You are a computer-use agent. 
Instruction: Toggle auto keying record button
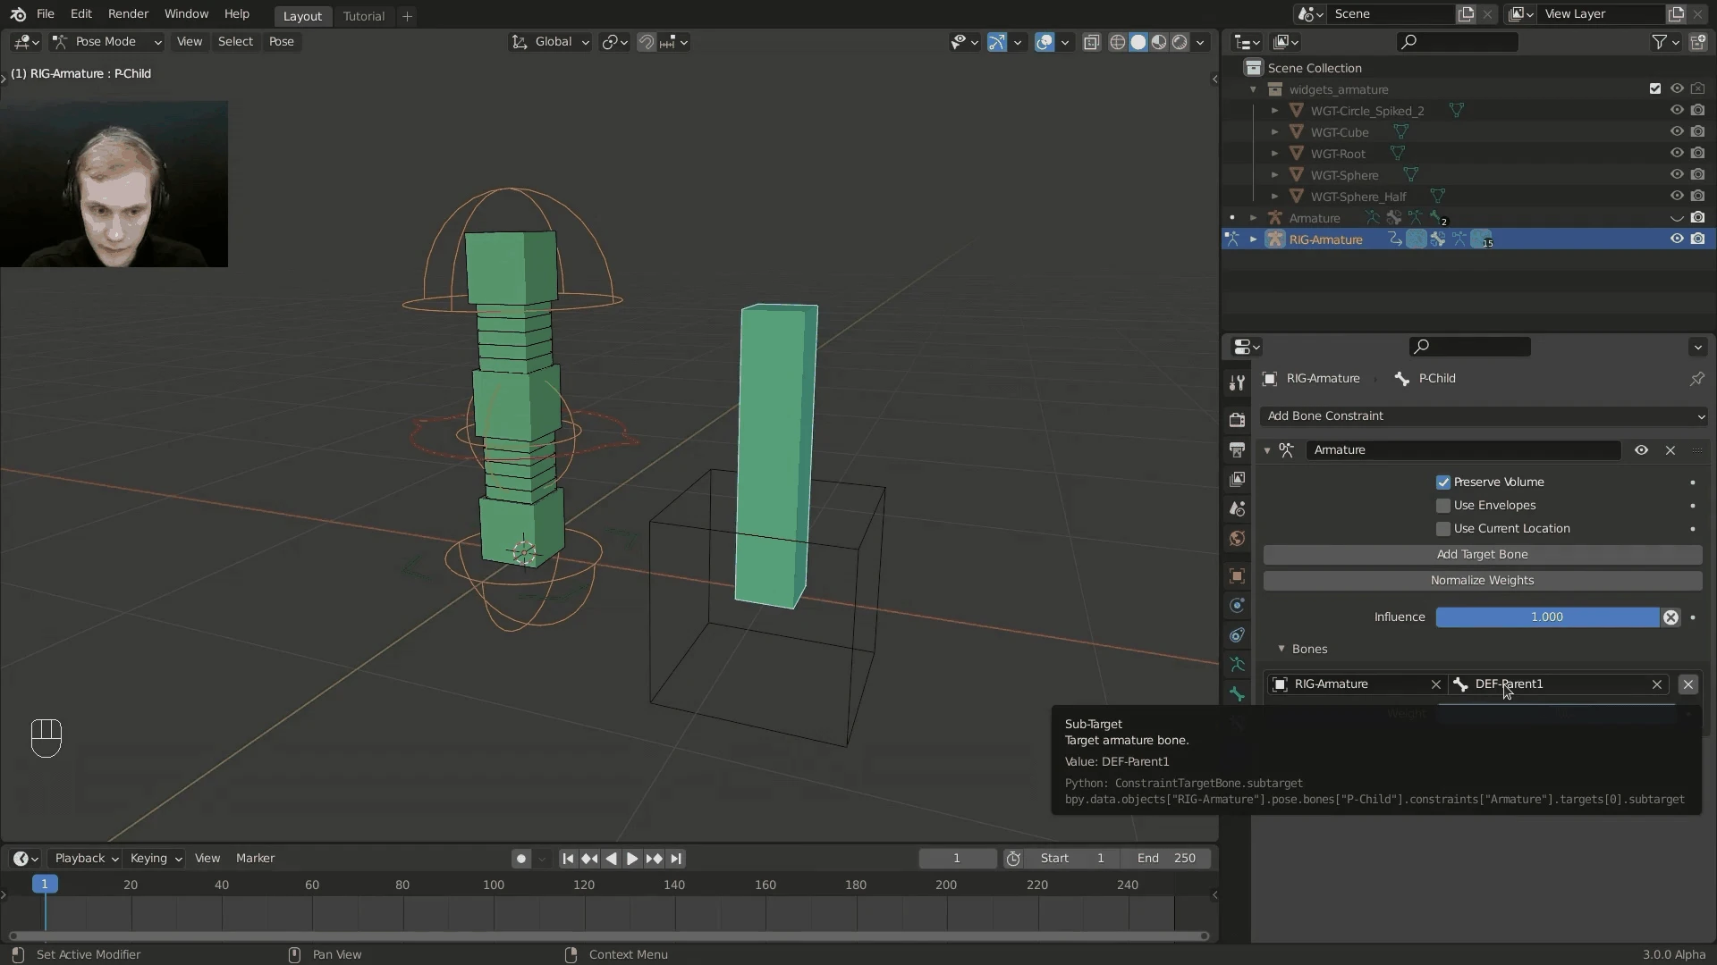pyautogui.click(x=520, y=859)
